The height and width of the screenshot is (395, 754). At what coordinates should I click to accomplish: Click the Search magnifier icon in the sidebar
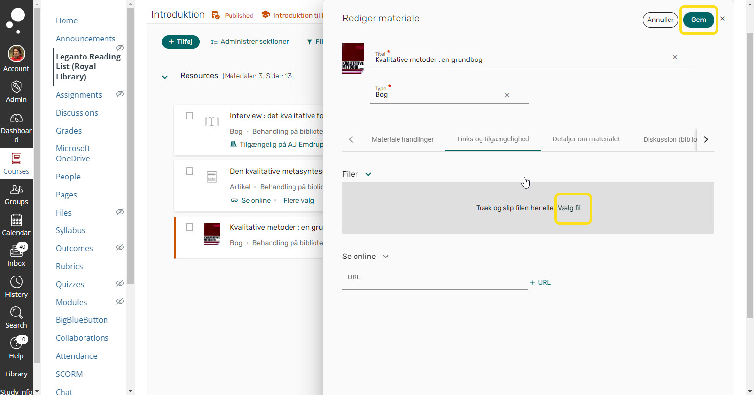(16, 313)
